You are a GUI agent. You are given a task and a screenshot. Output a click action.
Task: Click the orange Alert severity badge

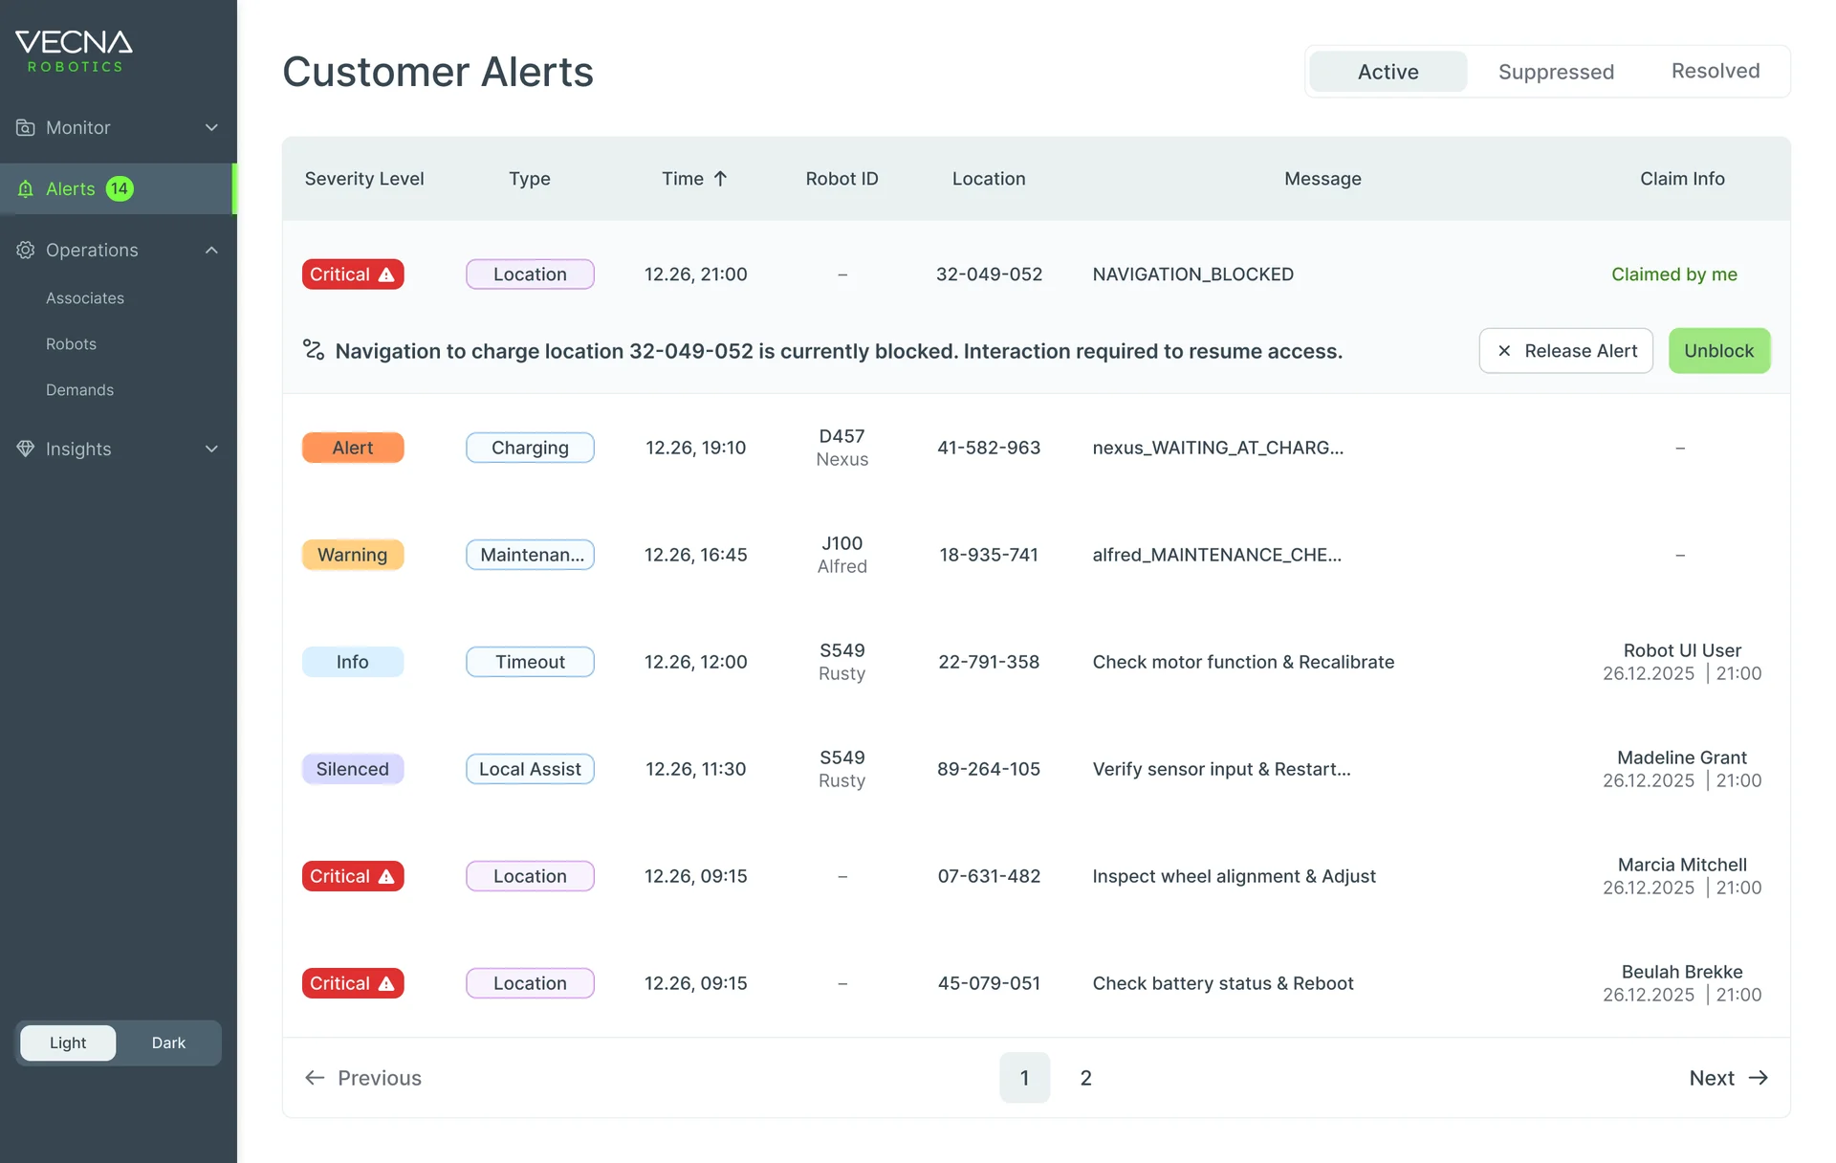pyautogui.click(x=353, y=448)
